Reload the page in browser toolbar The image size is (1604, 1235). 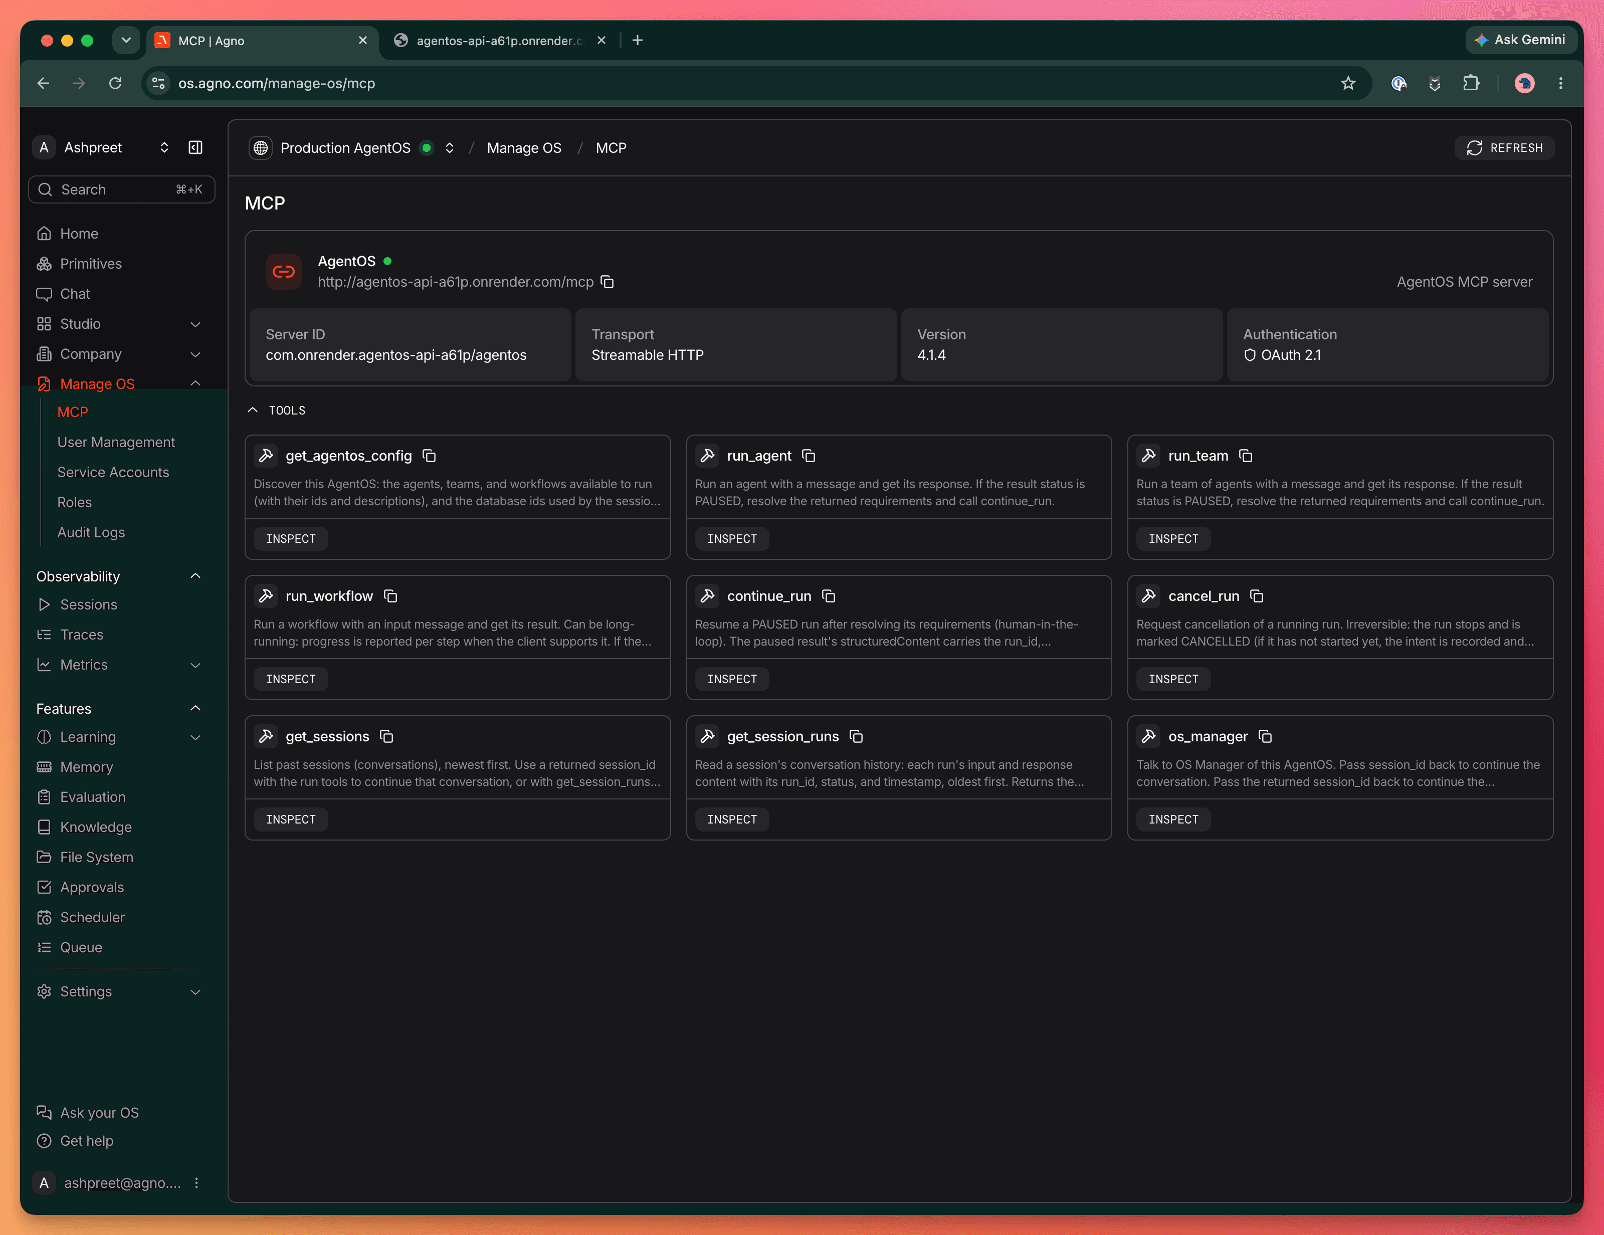tap(115, 83)
